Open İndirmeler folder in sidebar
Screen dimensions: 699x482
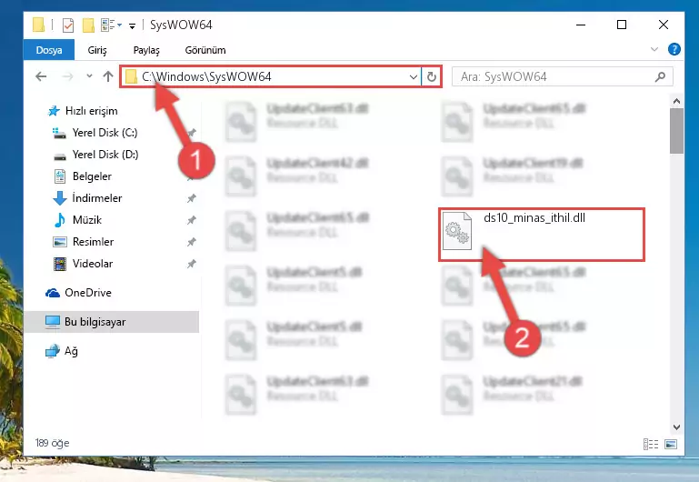[x=96, y=198]
